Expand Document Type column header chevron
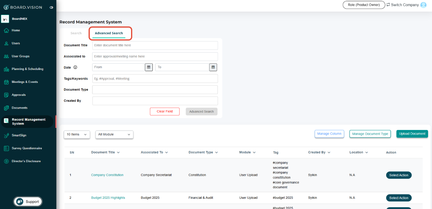This screenshot has height=209, width=432. (x=217, y=153)
